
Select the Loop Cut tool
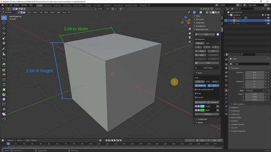pos(4,80)
